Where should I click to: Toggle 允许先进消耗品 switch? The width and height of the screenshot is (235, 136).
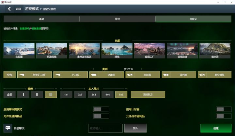pyautogui.click(x=101, y=116)
